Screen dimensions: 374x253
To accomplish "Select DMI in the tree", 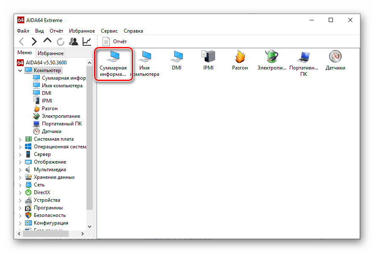I will 47,93.
